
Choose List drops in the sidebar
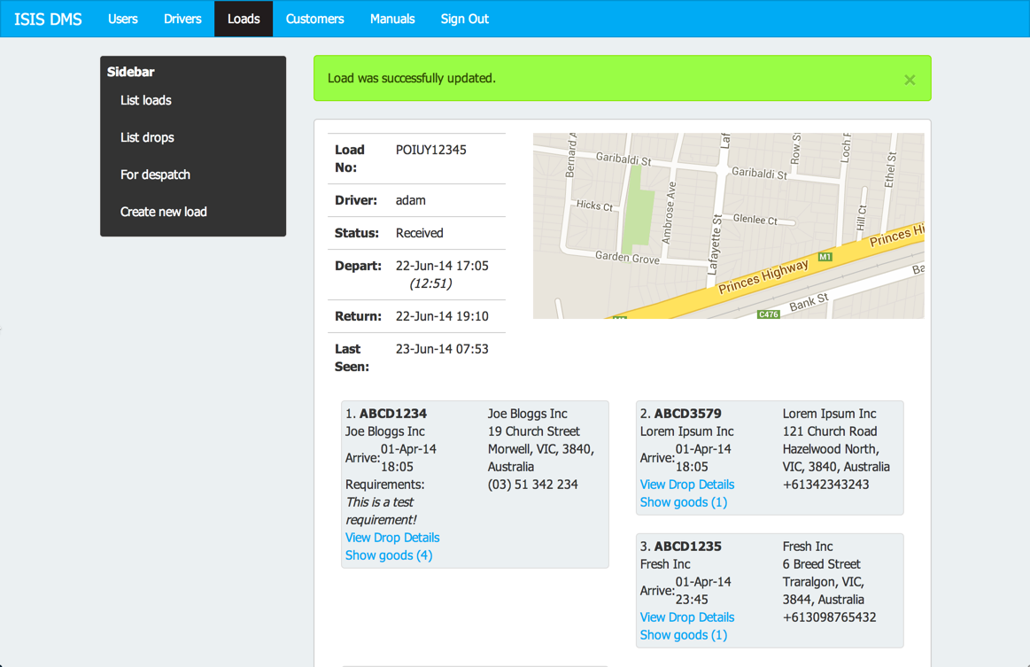[x=147, y=137]
